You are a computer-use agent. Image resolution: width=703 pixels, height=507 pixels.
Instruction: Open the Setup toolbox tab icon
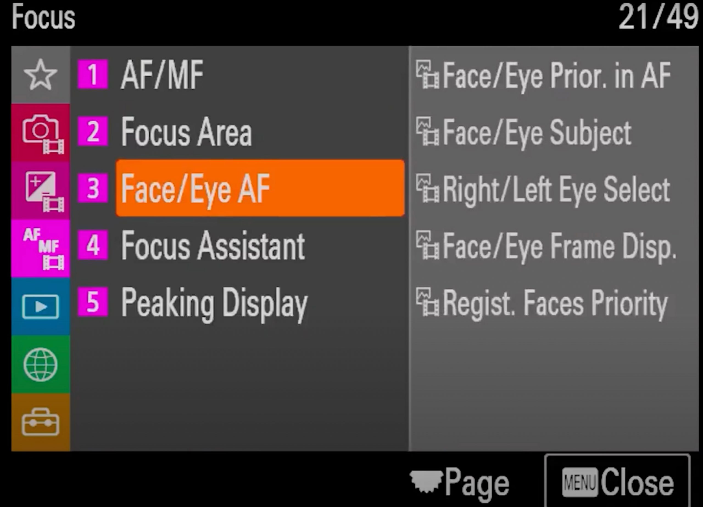coord(41,422)
